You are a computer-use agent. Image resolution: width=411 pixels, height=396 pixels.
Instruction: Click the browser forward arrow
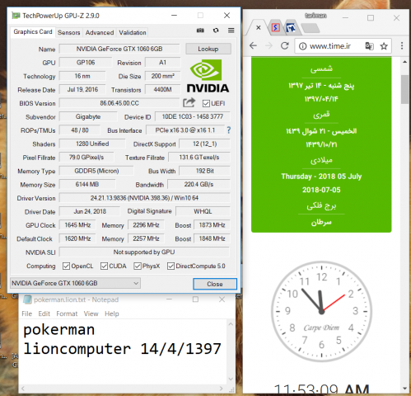pyautogui.click(x=269, y=45)
